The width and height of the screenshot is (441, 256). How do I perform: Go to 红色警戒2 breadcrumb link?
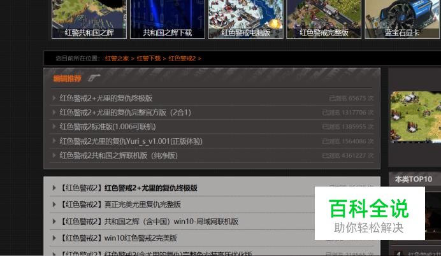pos(182,59)
